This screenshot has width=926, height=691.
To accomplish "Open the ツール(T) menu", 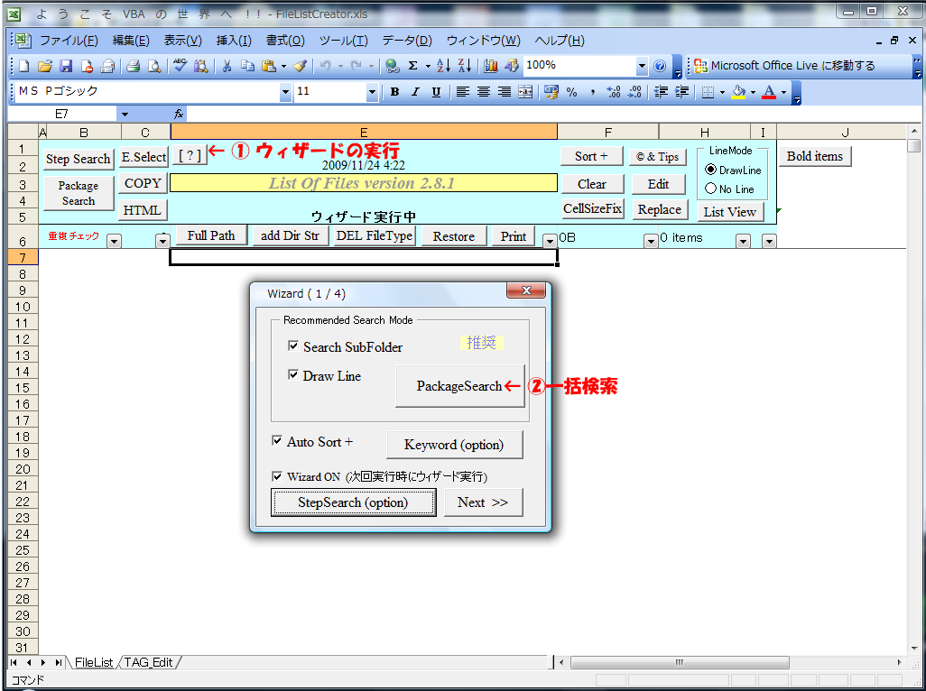I will tap(343, 41).
